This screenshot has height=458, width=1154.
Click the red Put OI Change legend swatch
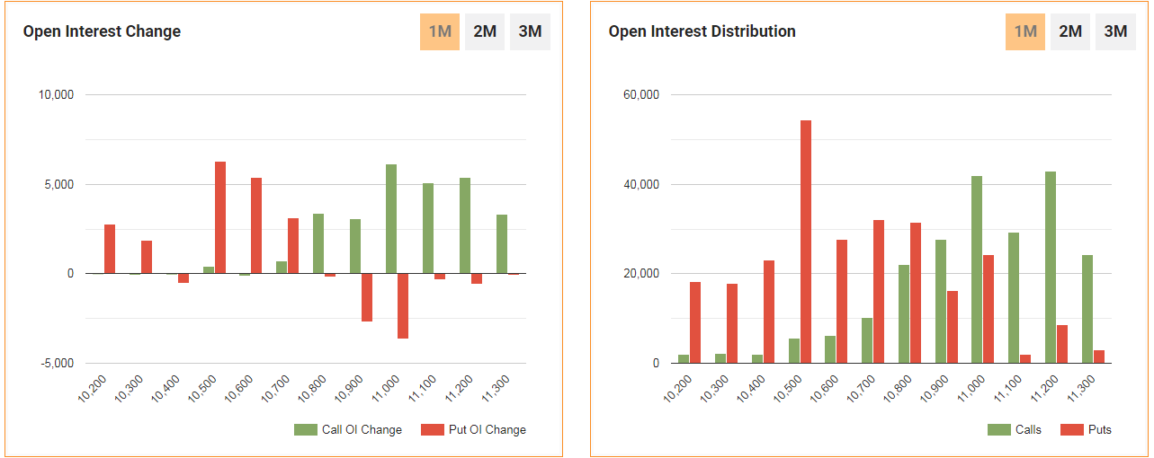(x=433, y=430)
